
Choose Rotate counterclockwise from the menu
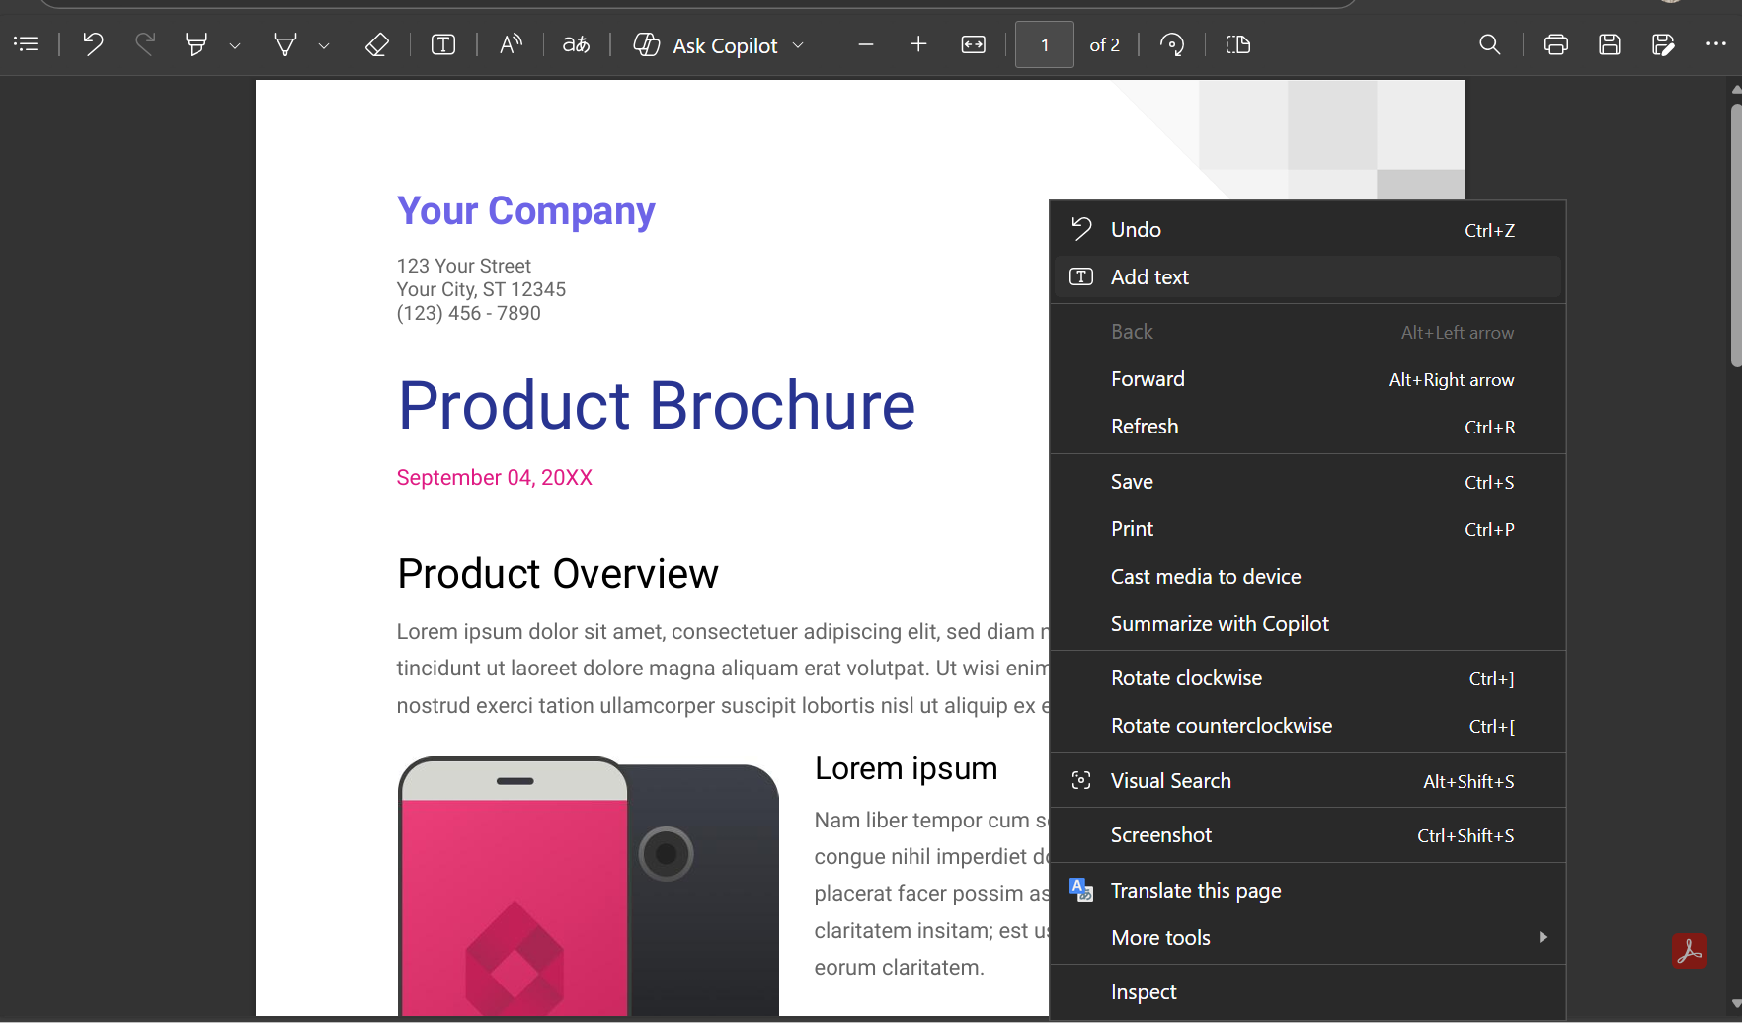pos(1307,726)
